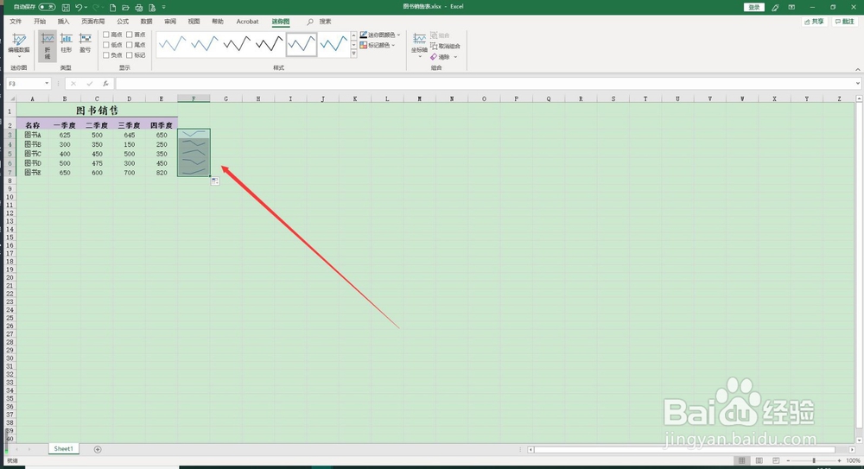
Task: Enable Markers (标记) checkbox
Action: (130, 55)
